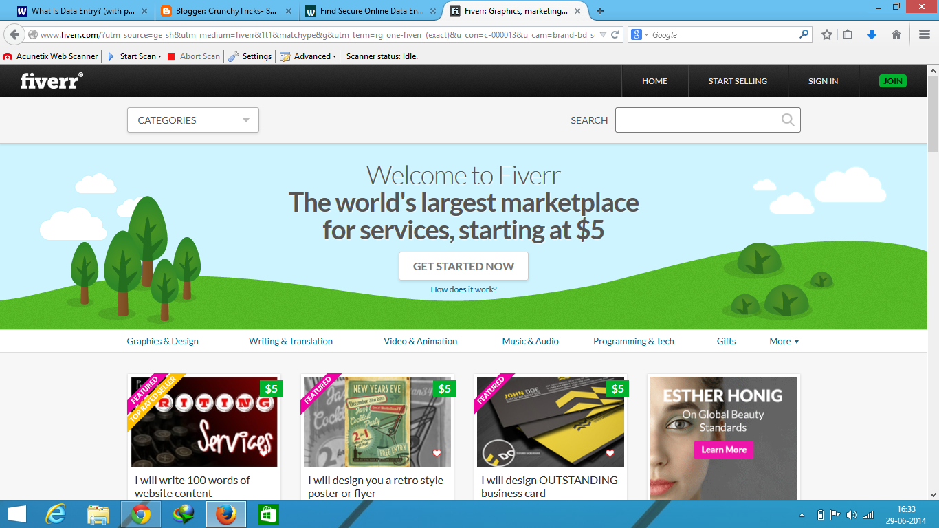The height and width of the screenshot is (528, 939).
Task: Open the Programming & Tech category link
Action: (x=634, y=341)
